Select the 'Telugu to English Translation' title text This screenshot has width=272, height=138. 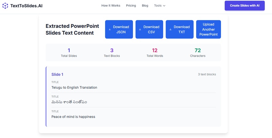click(74, 87)
